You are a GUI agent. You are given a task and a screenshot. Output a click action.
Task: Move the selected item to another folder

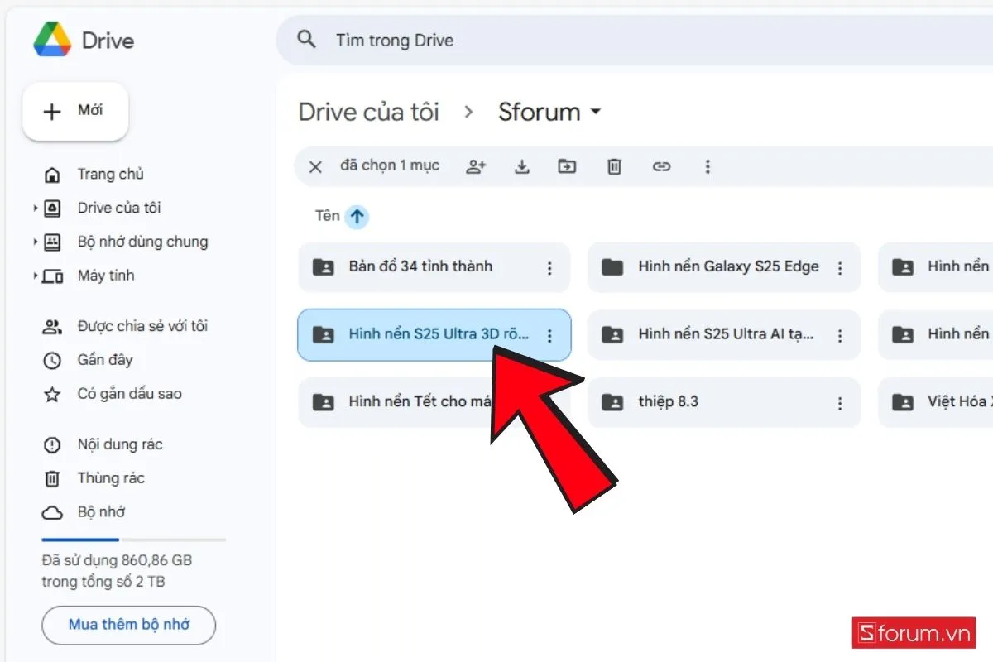[568, 166]
